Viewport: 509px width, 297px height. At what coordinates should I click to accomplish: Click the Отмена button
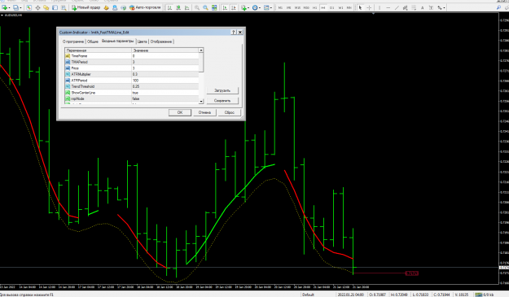click(x=204, y=112)
